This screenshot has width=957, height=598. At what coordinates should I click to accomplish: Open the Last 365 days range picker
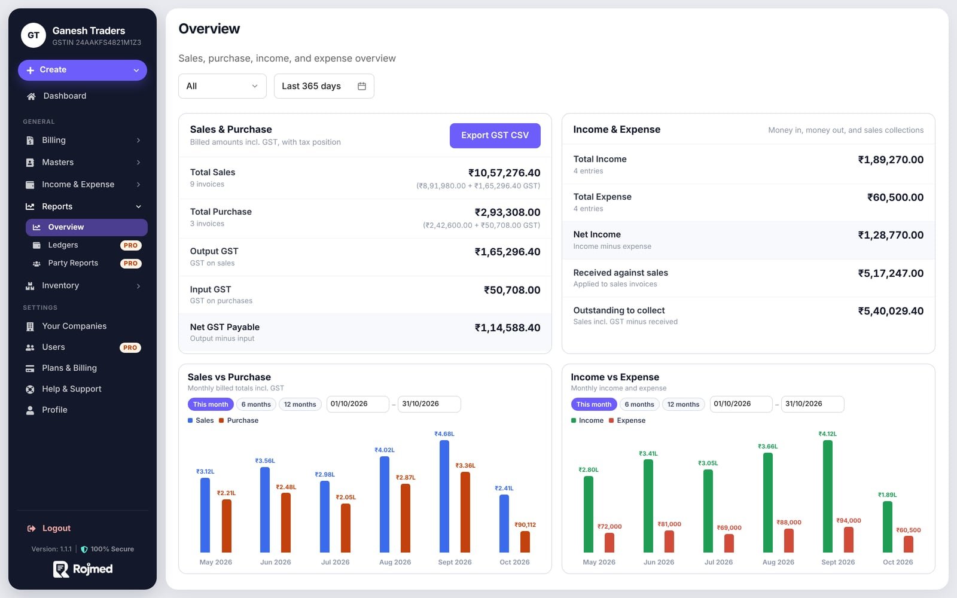click(x=324, y=86)
